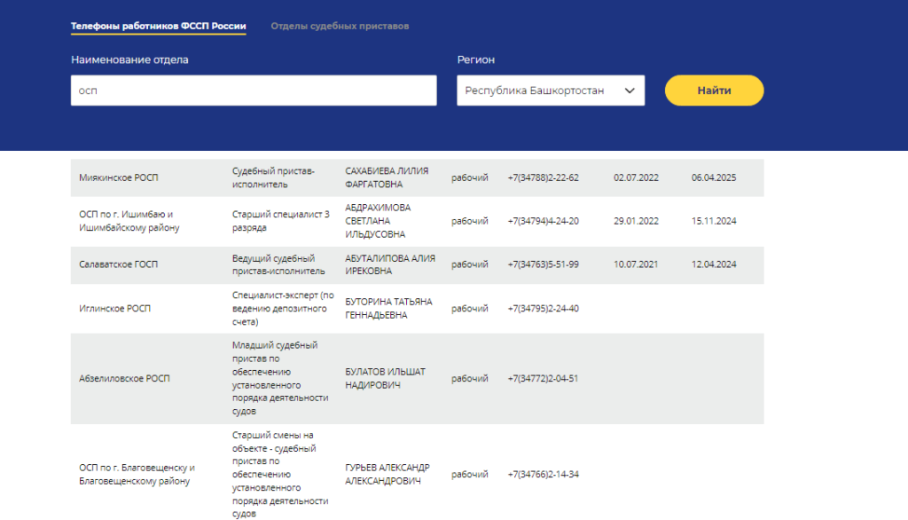Click the Наименование отдела input field
908x520 pixels.
[254, 91]
